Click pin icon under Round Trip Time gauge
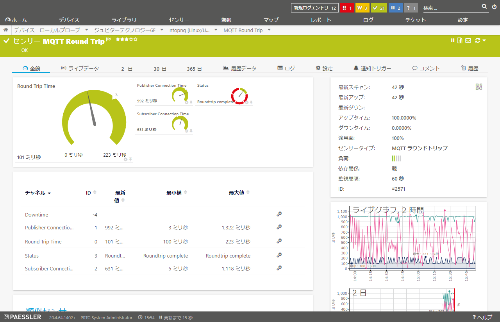Image resolution: width=500 pixels, height=322 pixels. (130, 159)
